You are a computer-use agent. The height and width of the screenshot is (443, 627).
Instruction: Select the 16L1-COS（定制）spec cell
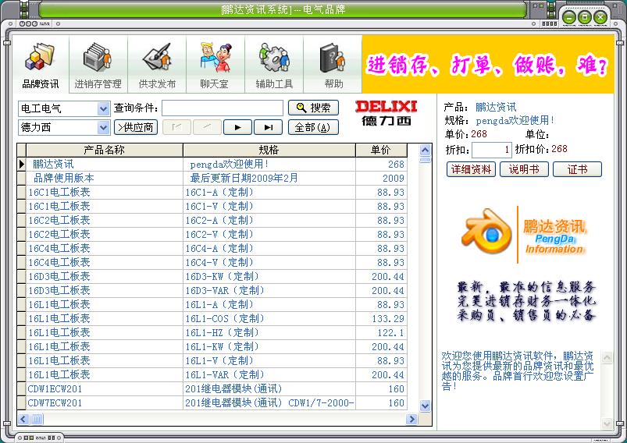pos(269,318)
